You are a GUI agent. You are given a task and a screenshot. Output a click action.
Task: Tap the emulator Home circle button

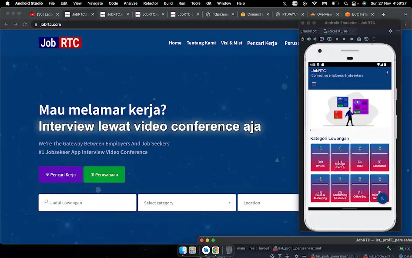coord(344,39)
